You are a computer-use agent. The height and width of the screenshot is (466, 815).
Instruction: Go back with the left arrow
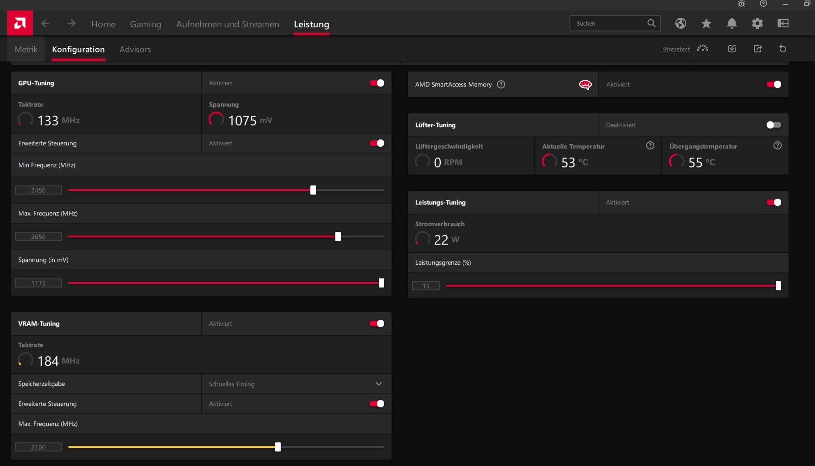tap(45, 23)
